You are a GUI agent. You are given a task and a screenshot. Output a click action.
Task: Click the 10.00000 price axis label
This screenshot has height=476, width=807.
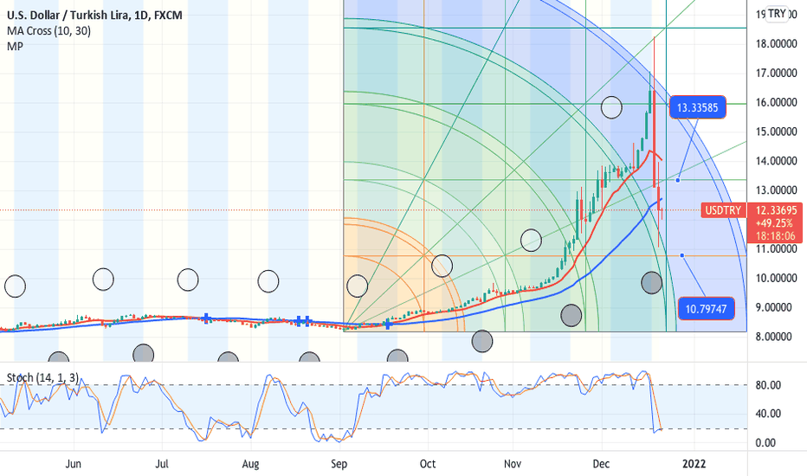coord(776,279)
